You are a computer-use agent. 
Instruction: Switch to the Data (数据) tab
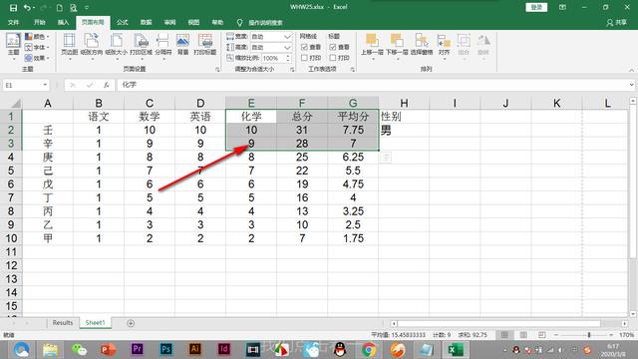pos(147,22)
